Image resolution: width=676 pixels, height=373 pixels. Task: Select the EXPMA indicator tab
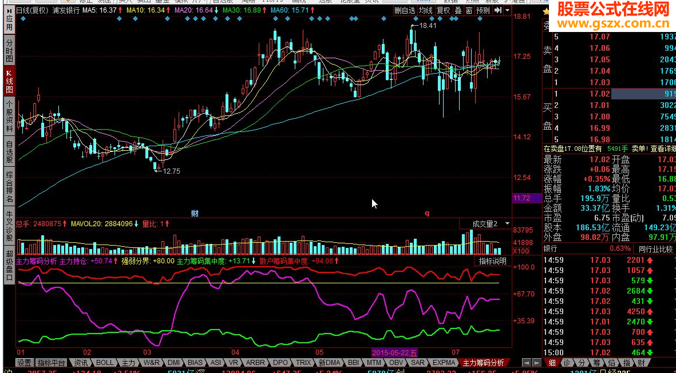coord(444,363)
